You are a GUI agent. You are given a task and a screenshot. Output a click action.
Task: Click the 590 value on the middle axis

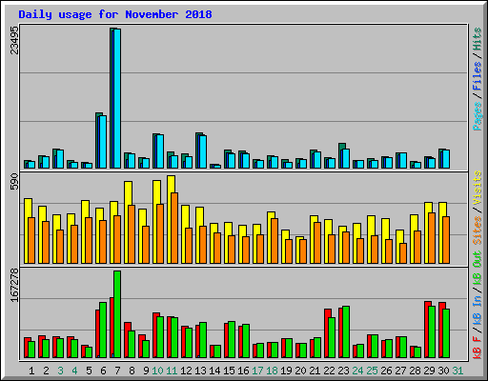14,181
